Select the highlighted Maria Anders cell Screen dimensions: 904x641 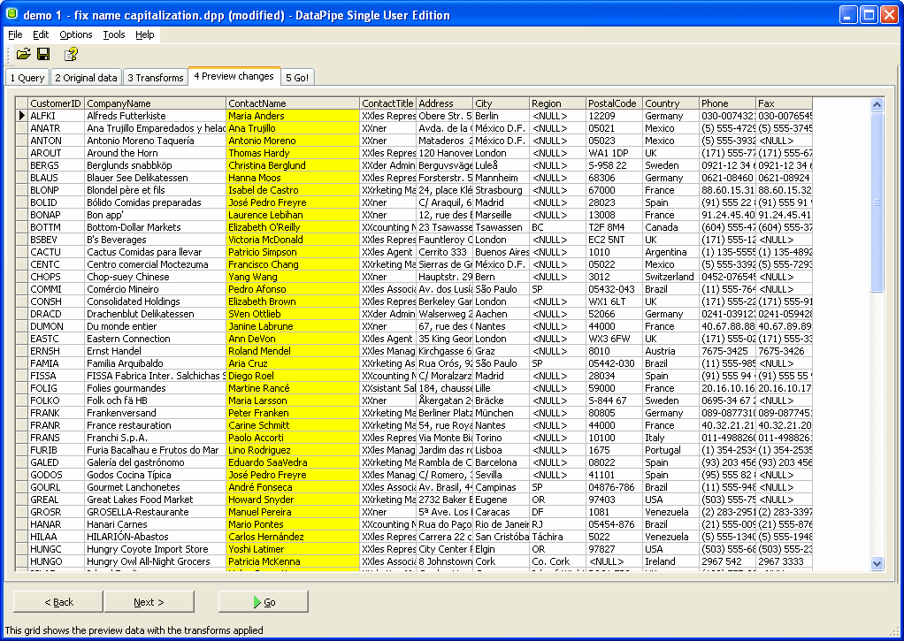pos(292,116)
